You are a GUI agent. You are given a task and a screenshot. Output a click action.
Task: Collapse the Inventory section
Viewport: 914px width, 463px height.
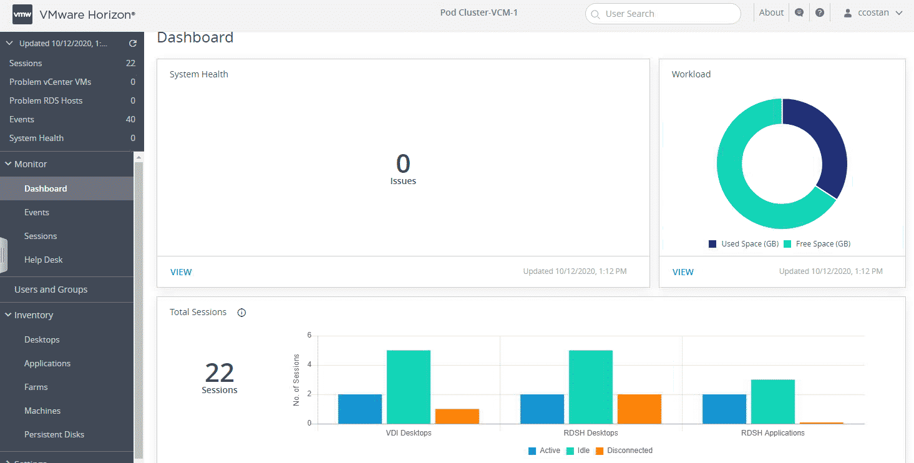[9, 315]
